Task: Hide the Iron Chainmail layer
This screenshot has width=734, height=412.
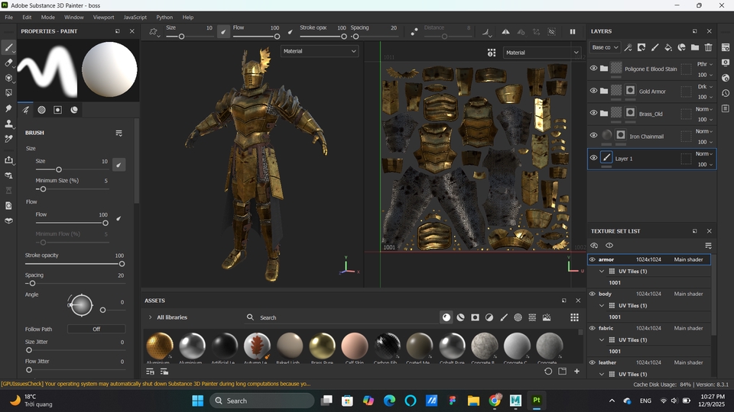Action: tap(593, 136)
